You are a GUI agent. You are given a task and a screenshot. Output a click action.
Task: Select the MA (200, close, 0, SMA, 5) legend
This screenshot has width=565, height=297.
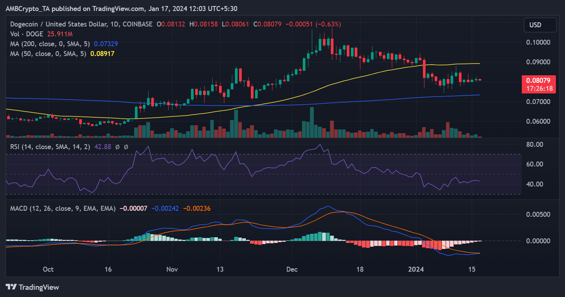[51, 44]
